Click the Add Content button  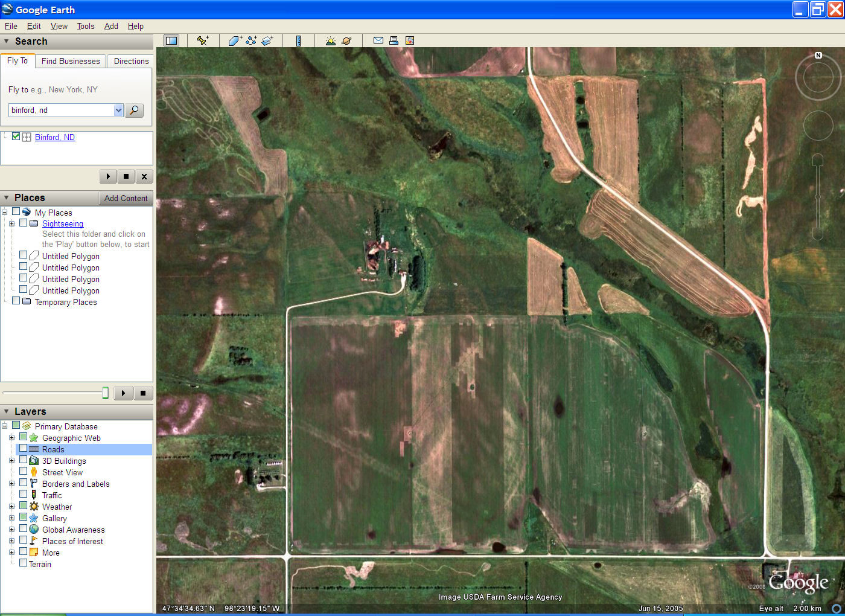click(x=126, y=198)
